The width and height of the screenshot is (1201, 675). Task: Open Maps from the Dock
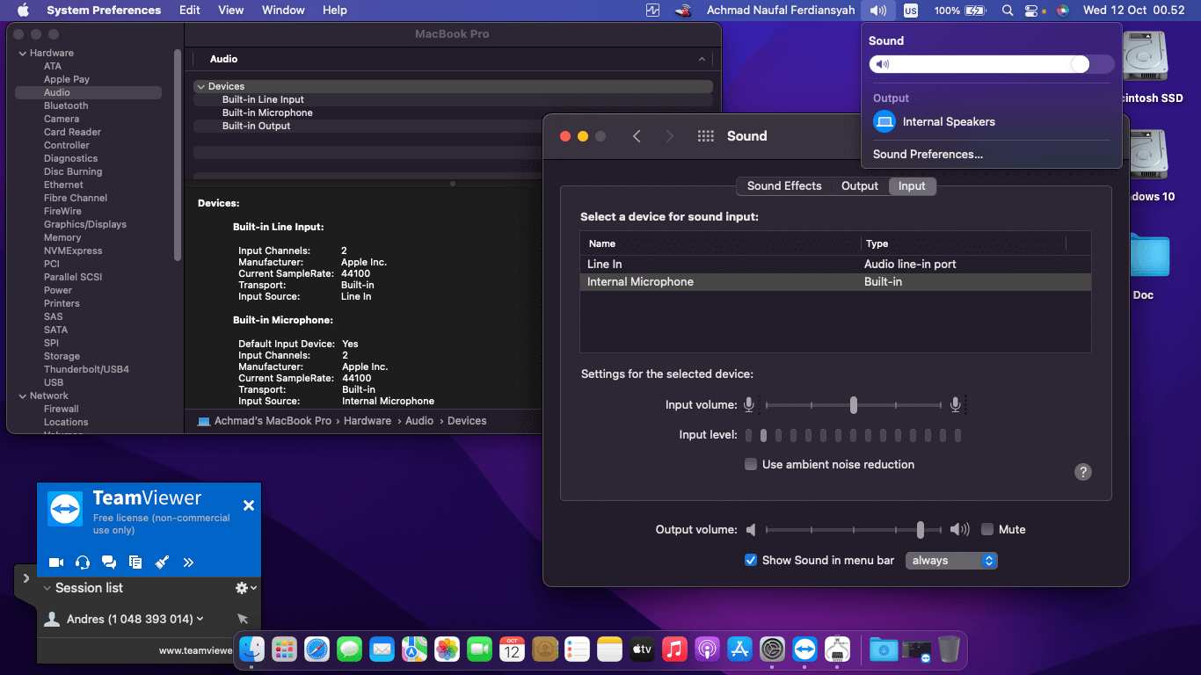[414, 650]
